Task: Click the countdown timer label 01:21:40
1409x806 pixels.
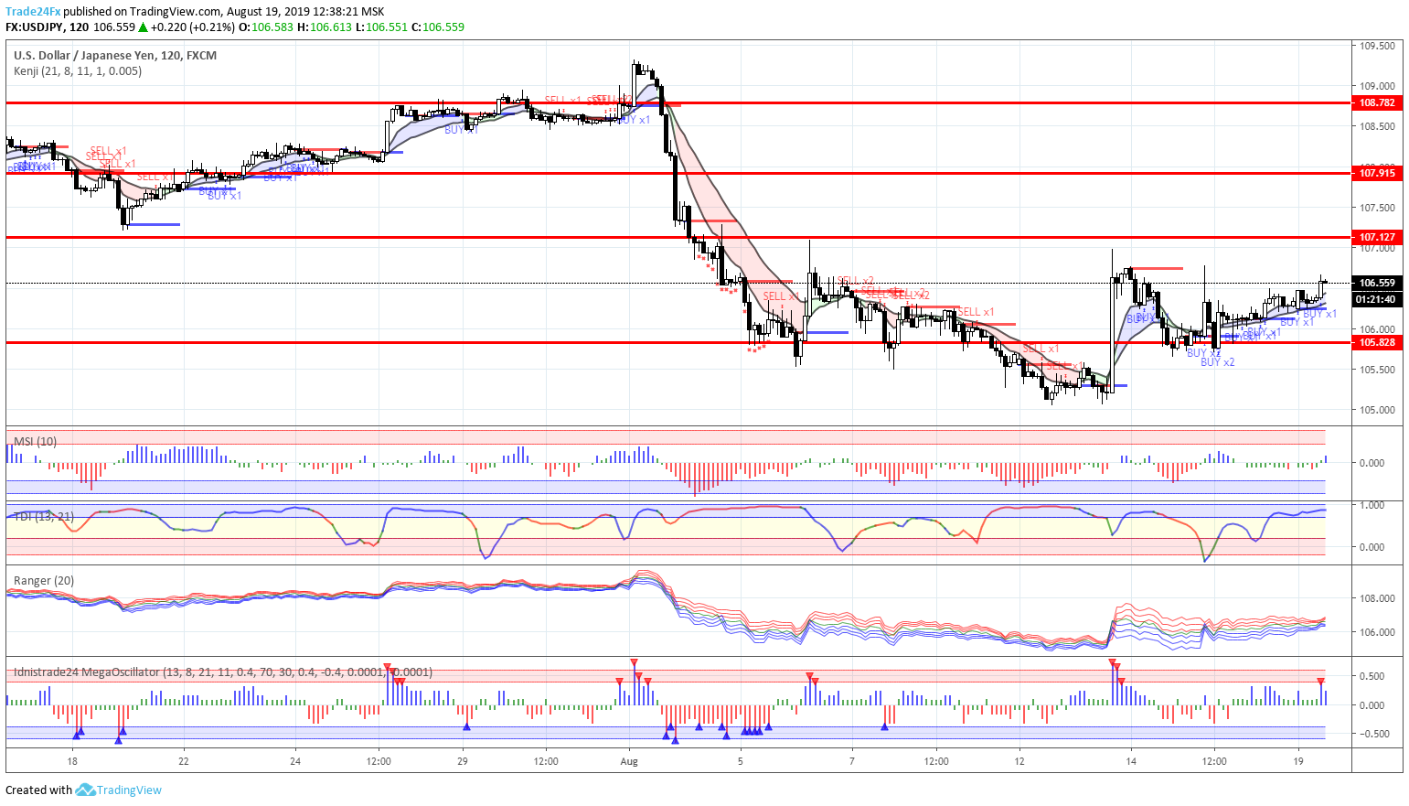Action: point(1377,299)
